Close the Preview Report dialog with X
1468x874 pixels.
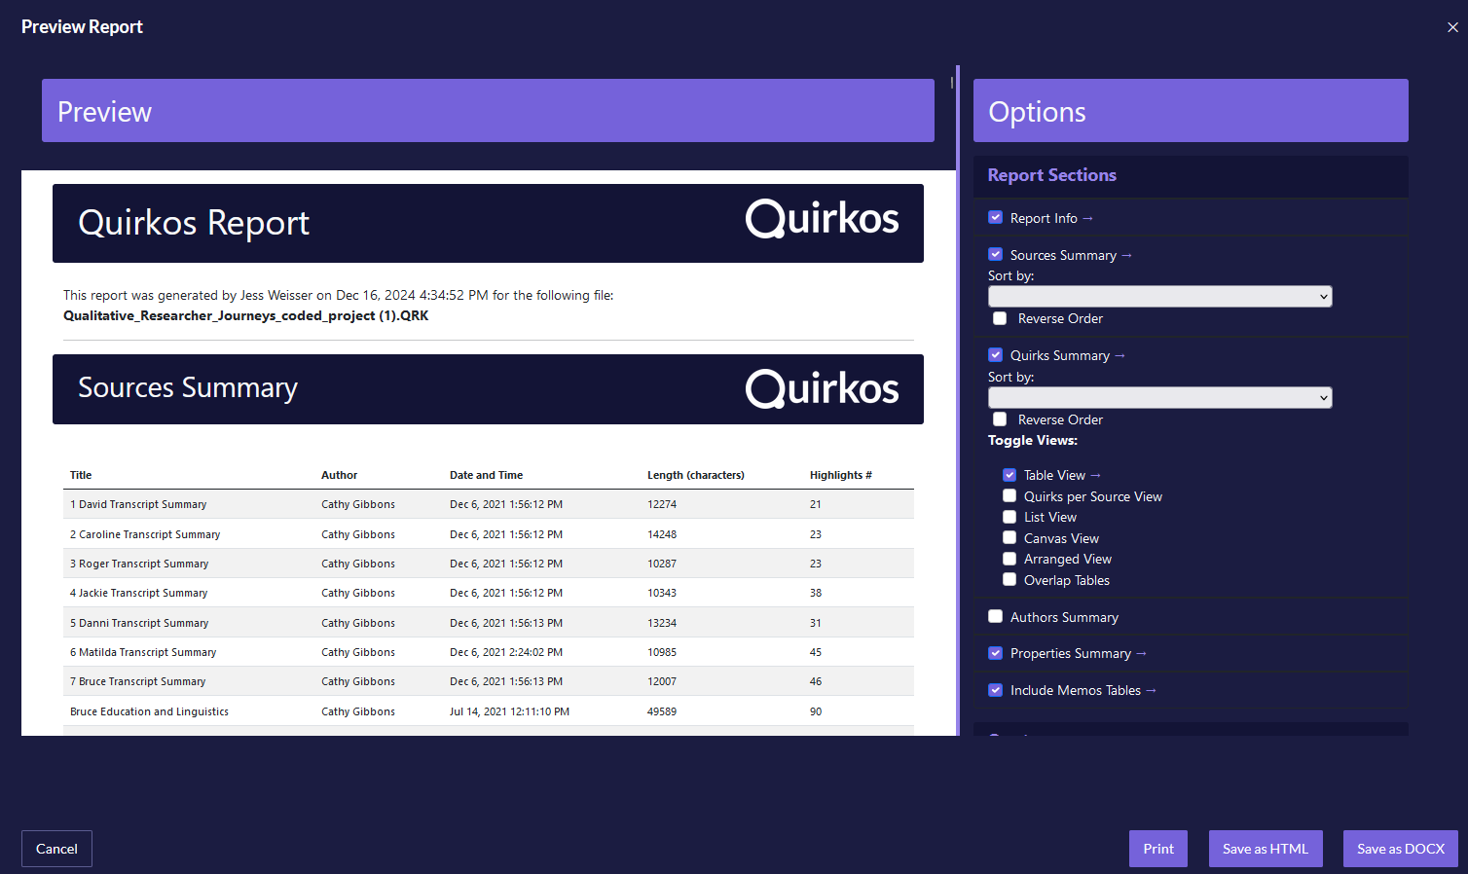click(x=1451, y=27)
